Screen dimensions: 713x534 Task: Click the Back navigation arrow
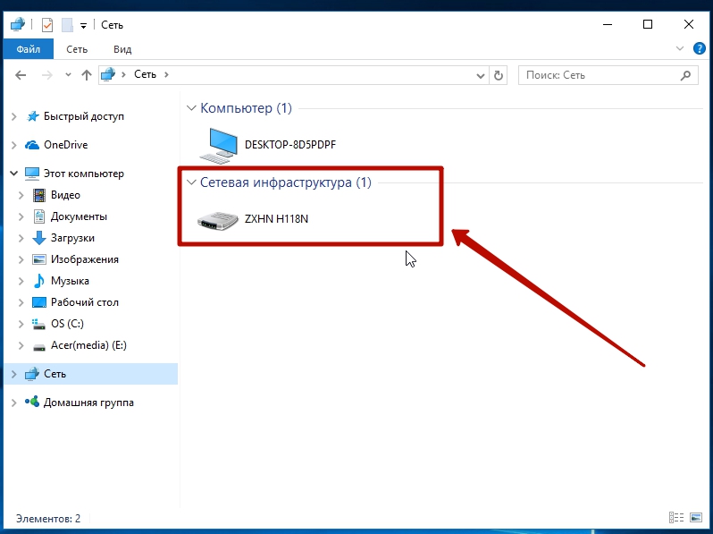tap(21, 74)
